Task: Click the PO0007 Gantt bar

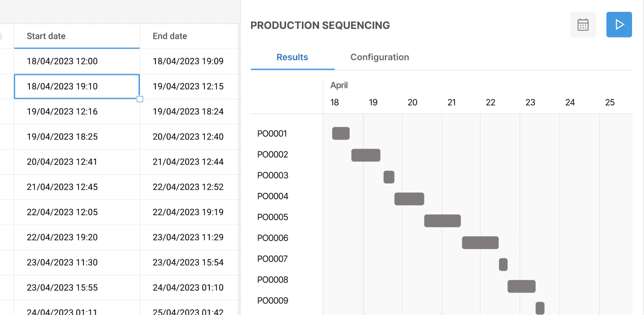Action: pos(503,264)
